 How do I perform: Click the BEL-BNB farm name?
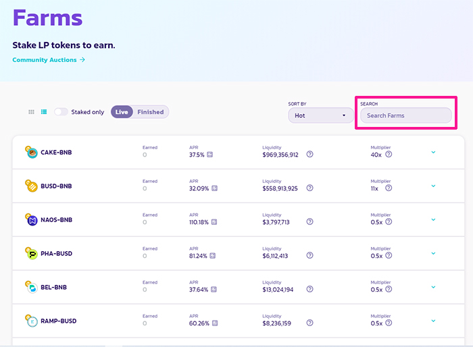(53, 288)
